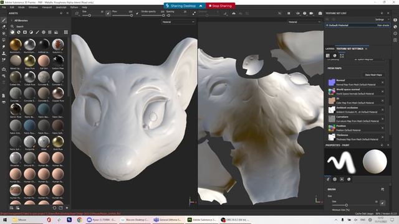This screenshot has width=399, height=224.
Task: Close the Assets panel
Action: click(67, 13)
